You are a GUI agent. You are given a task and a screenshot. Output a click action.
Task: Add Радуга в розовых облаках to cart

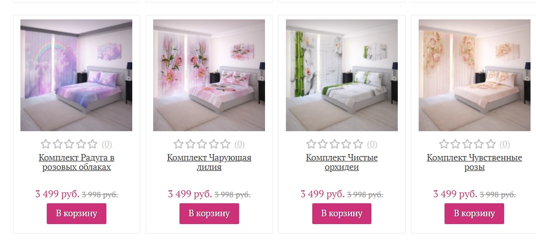point(77,214)
